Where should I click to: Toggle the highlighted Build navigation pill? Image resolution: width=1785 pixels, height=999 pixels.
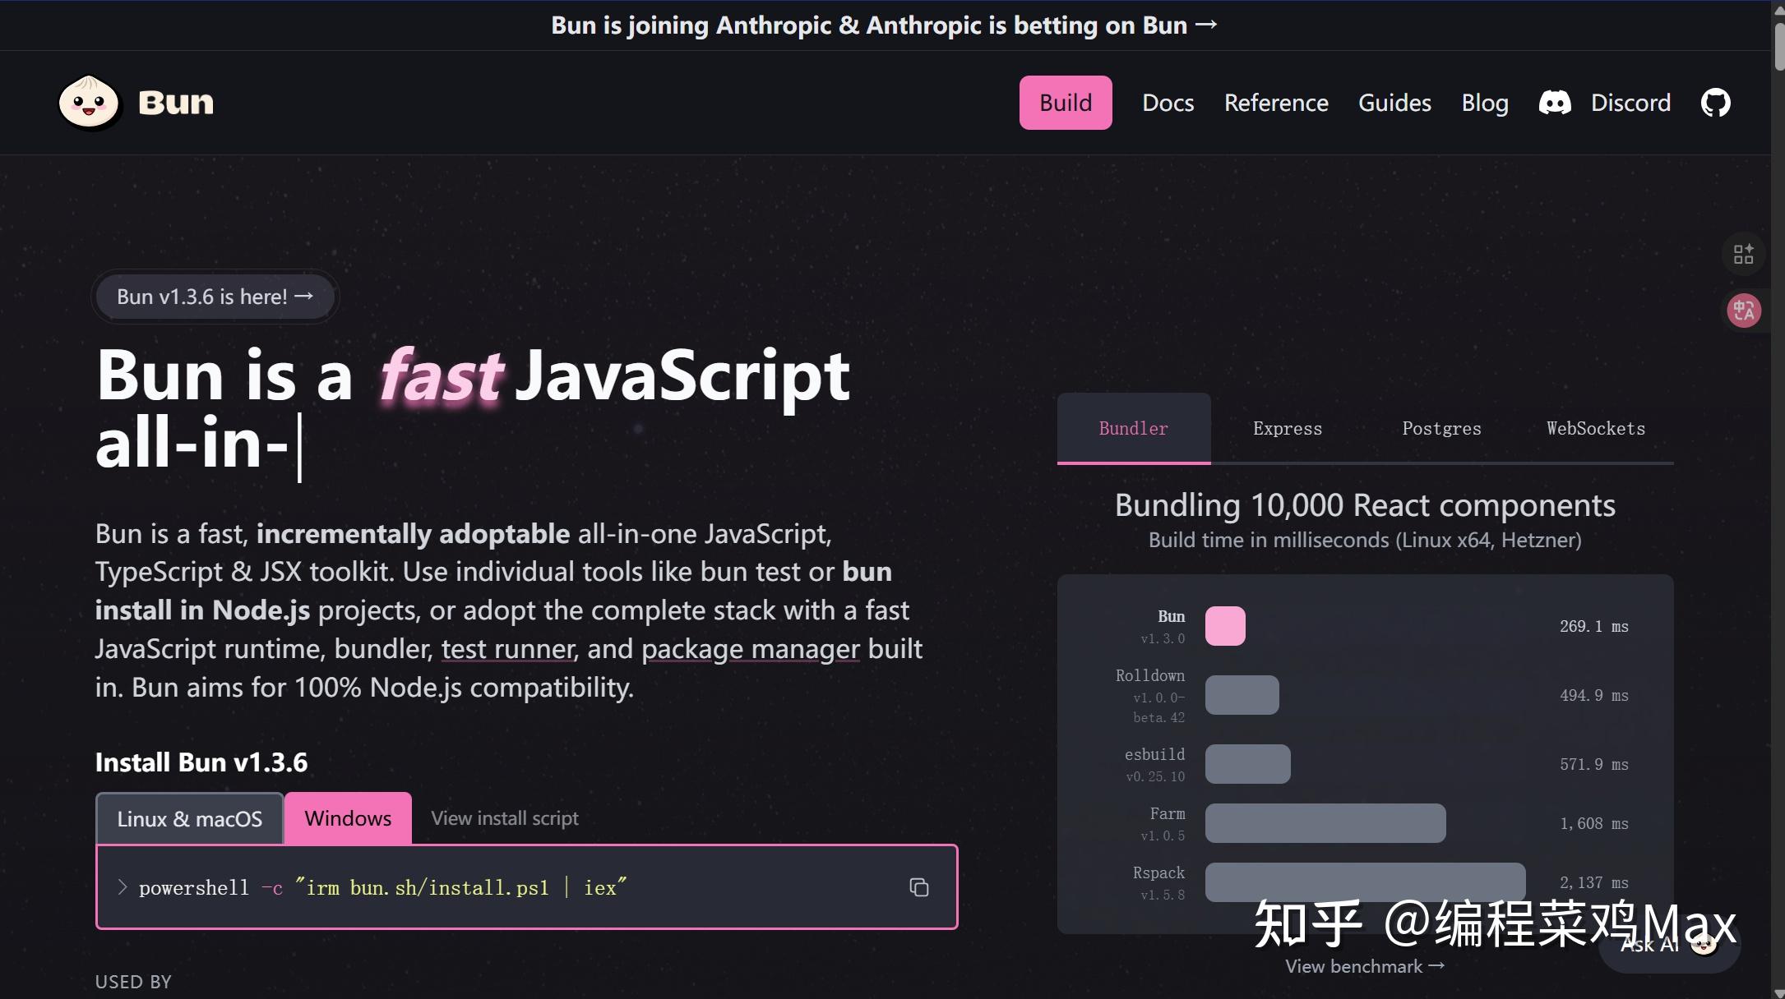point(1065,102)
